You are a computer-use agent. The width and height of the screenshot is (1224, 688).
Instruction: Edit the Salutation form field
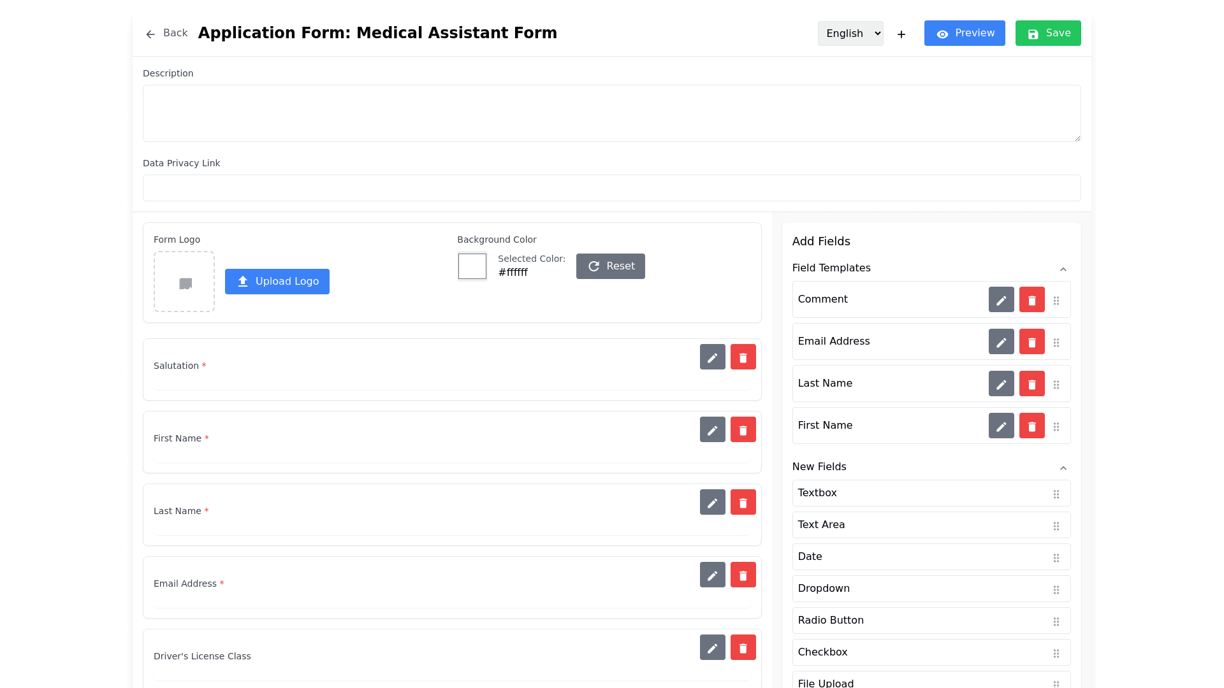[712, 357]
